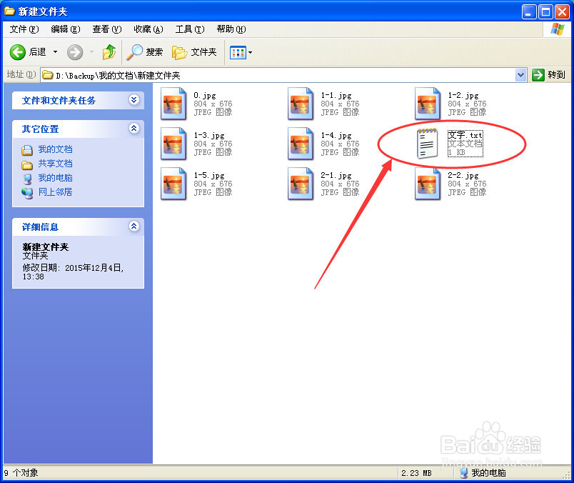Click the green Back arrow icon
This screenshot has width=574, height=483.
pyautogui.click(x=17, y=52)
